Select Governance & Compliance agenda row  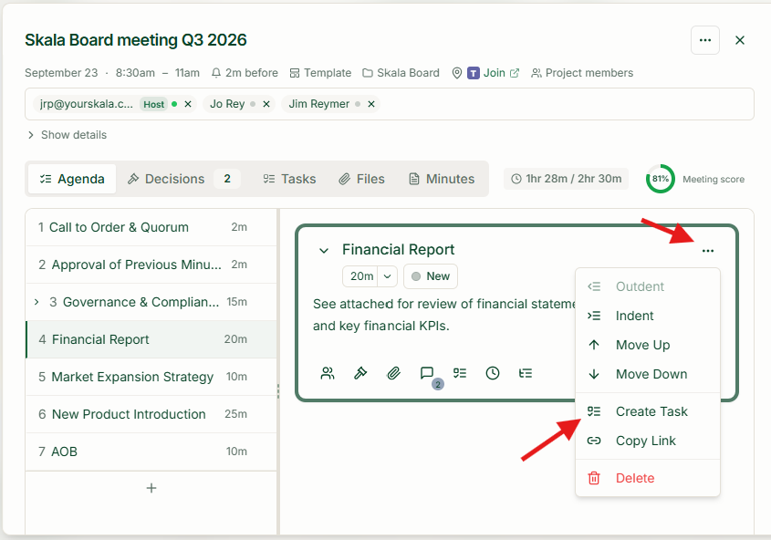pyautogui.click(x=151, y=302)
